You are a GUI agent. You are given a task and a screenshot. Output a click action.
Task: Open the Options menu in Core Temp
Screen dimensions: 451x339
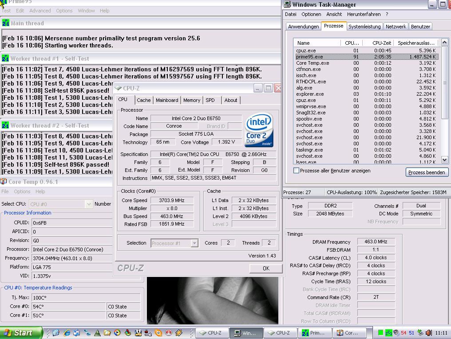tap(22, 191)
